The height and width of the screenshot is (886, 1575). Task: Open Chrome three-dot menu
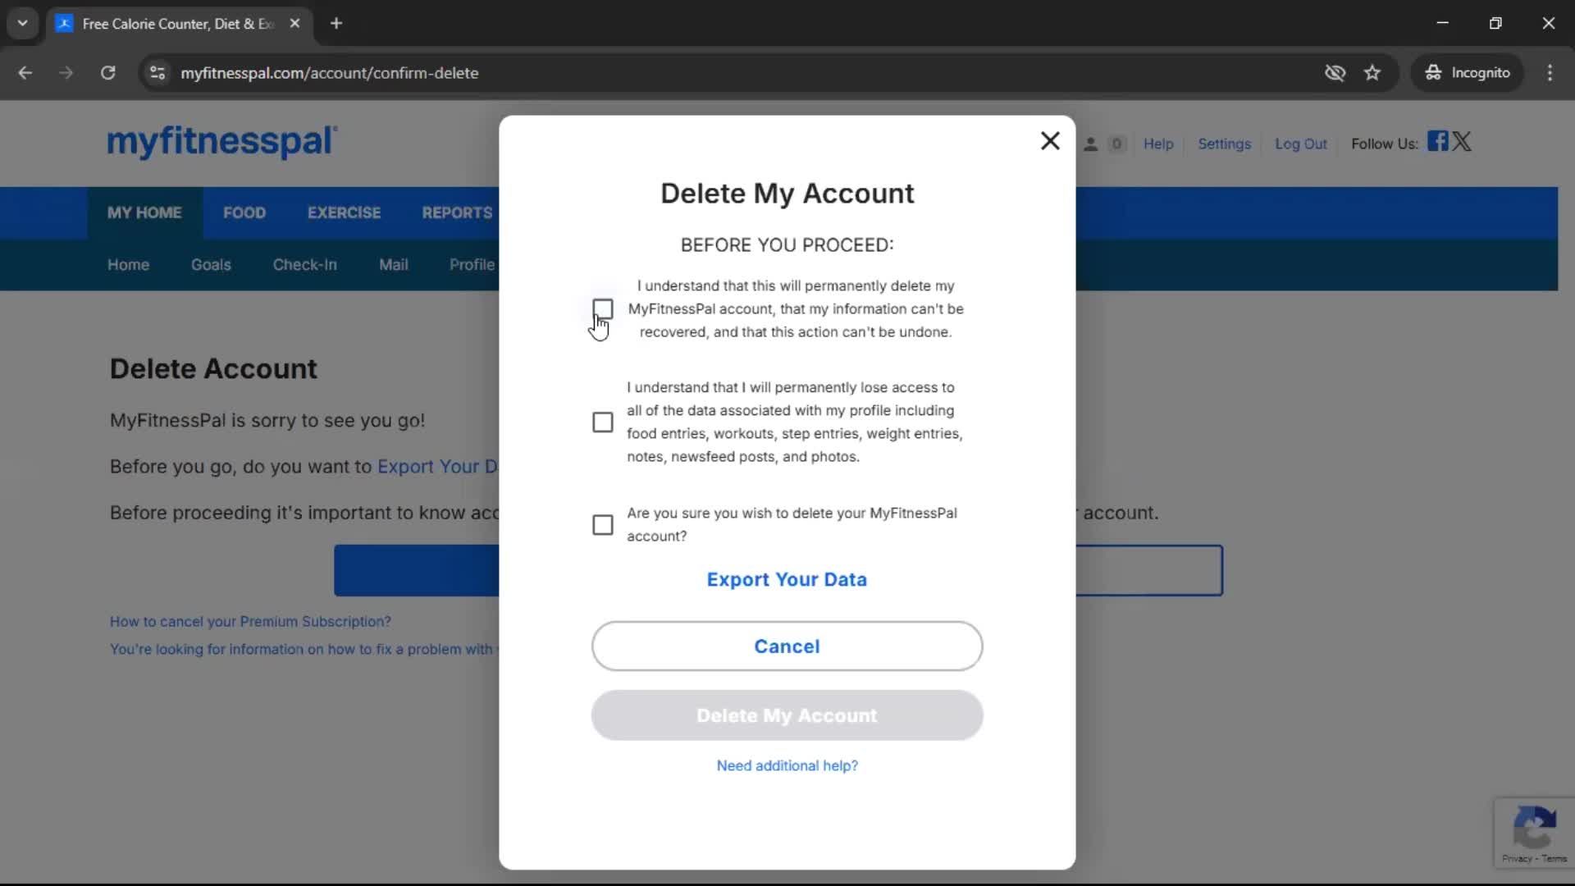click(1550, 73)
